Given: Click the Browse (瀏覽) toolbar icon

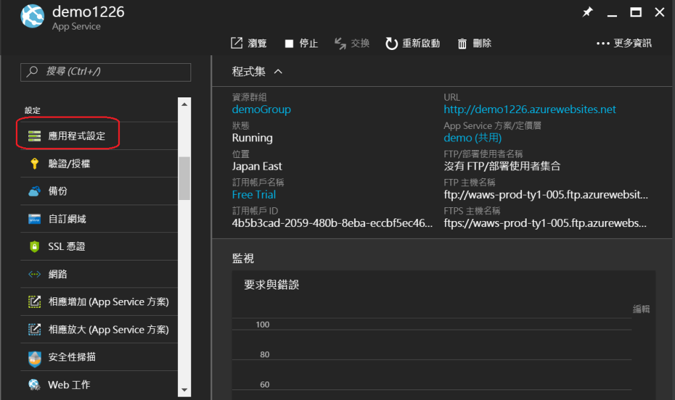Looking at the screenshot, I should point(237,43).
